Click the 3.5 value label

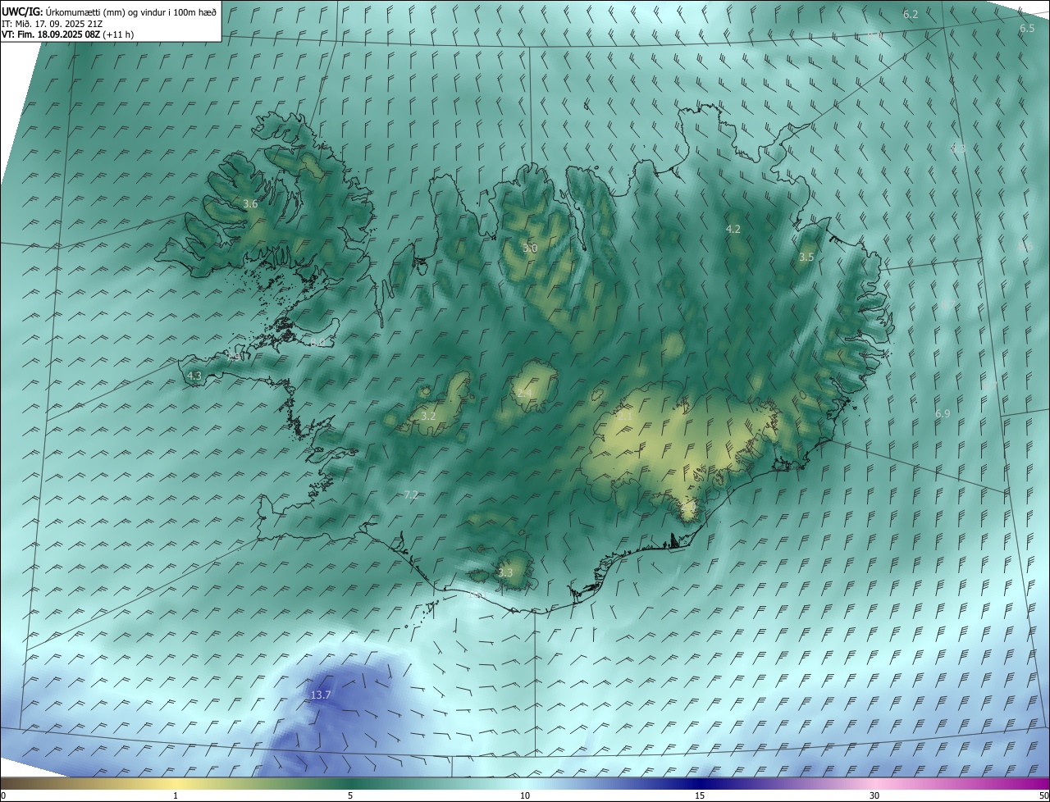click(806, 257)
